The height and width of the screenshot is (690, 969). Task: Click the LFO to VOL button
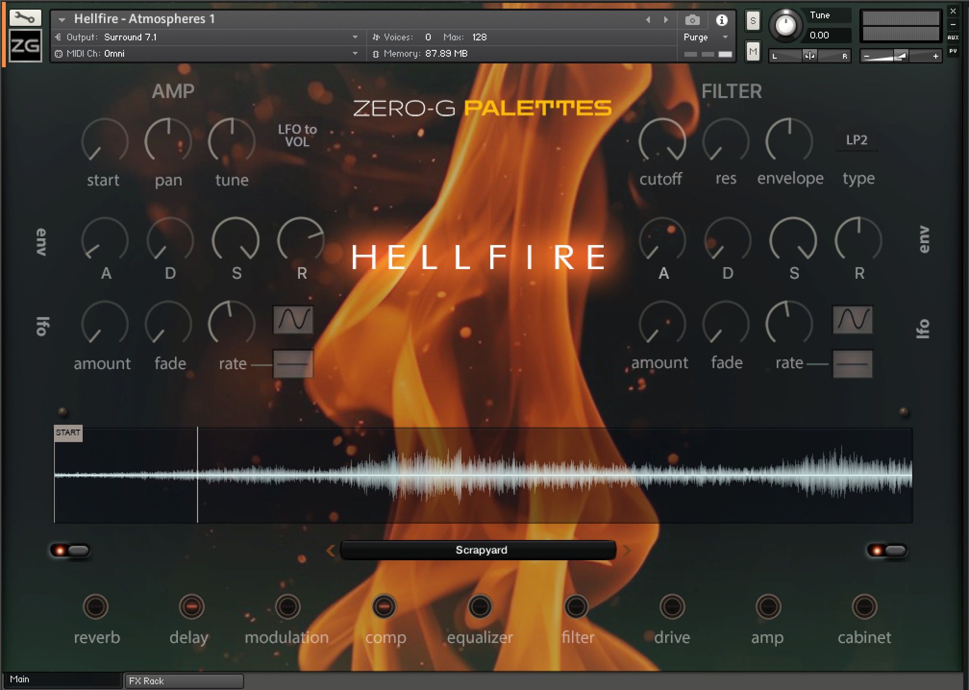[297, 136]
